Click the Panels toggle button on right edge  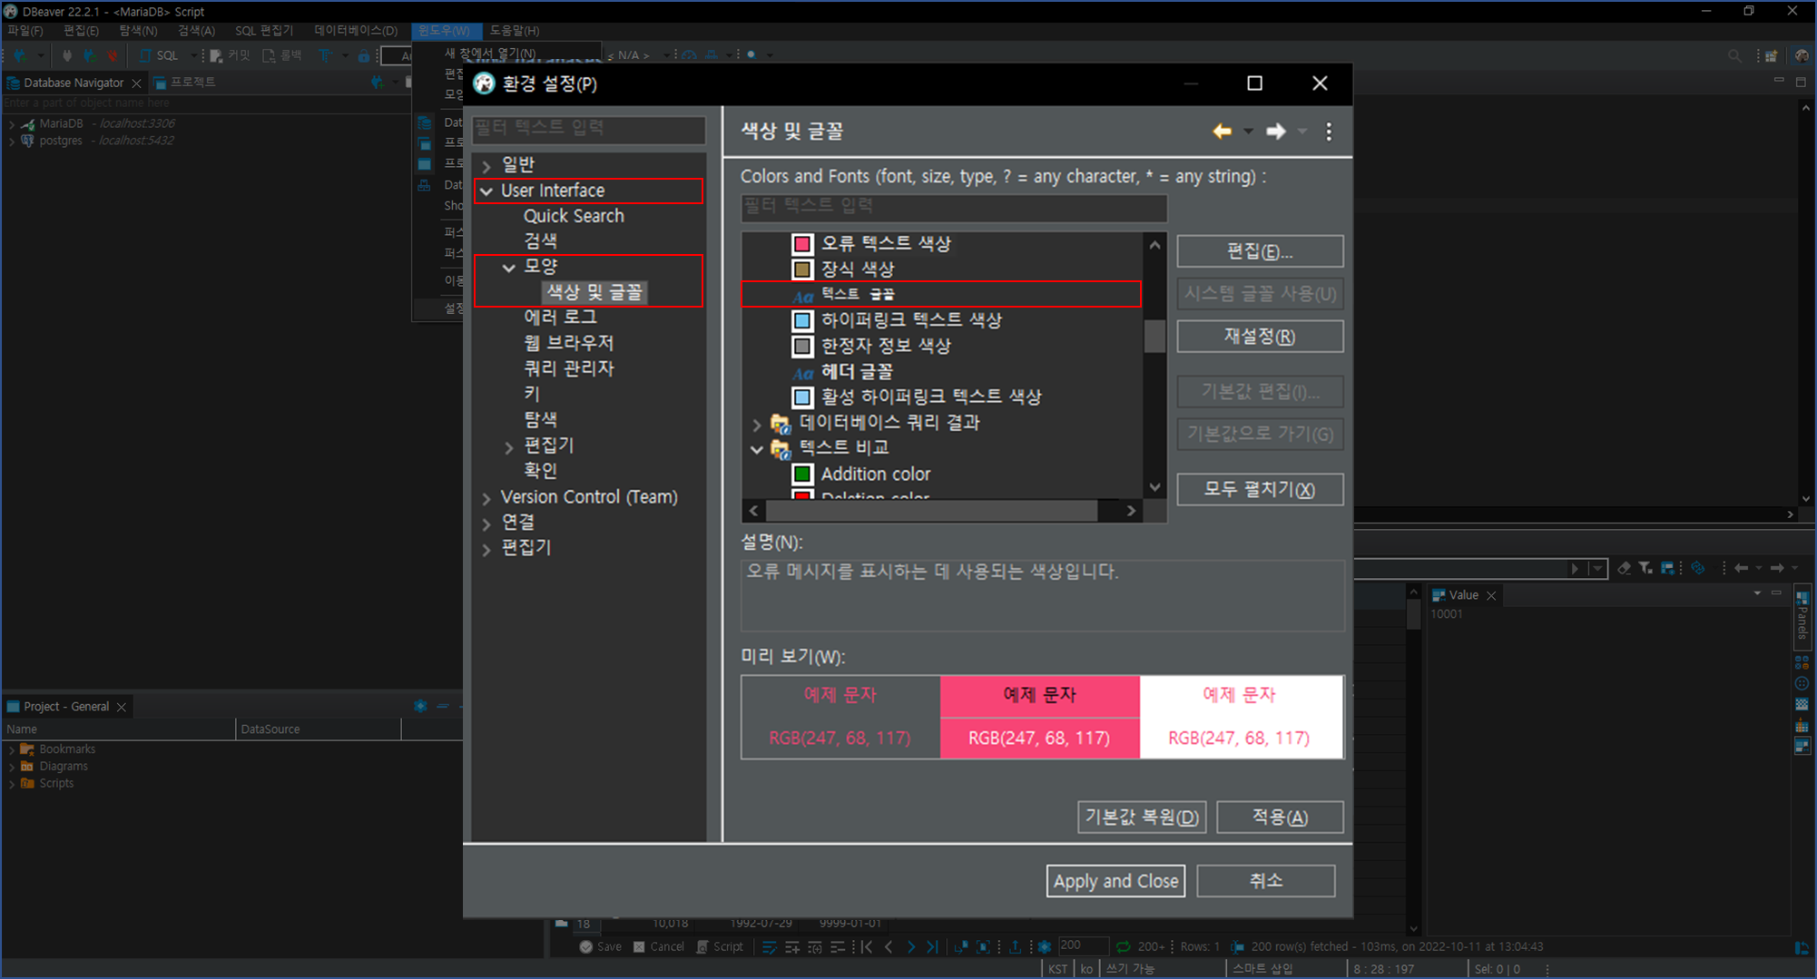pyautogui.click(x=1802, y=616)
